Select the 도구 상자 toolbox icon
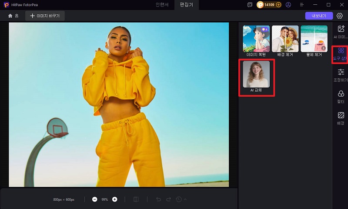The image size is (348, 209). 341,54
